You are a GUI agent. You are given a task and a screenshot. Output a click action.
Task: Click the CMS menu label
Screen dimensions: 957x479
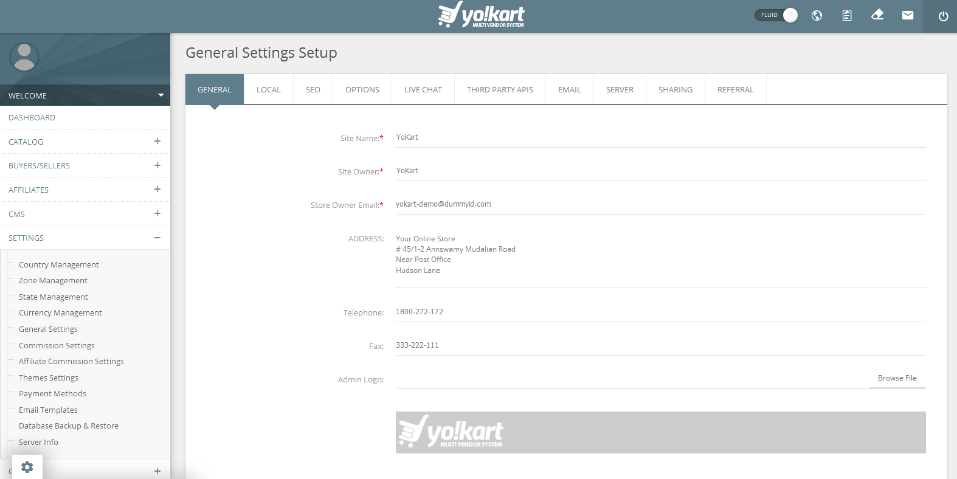16,214
